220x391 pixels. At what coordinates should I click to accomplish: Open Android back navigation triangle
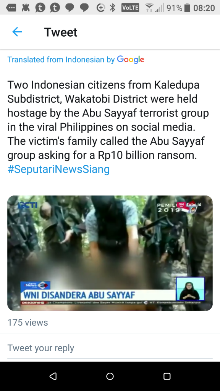(53, 376)
